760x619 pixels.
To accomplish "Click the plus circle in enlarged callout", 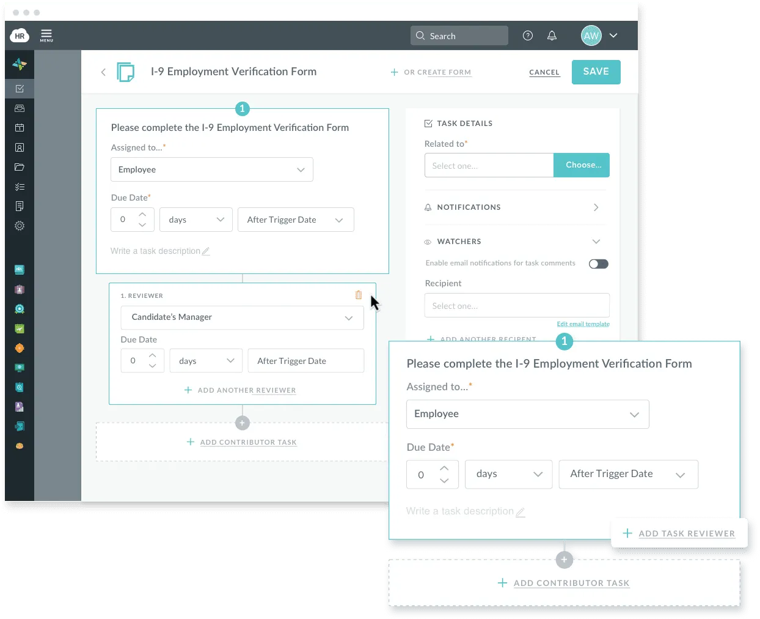I will pyautogui.click(x=564, y=560).
